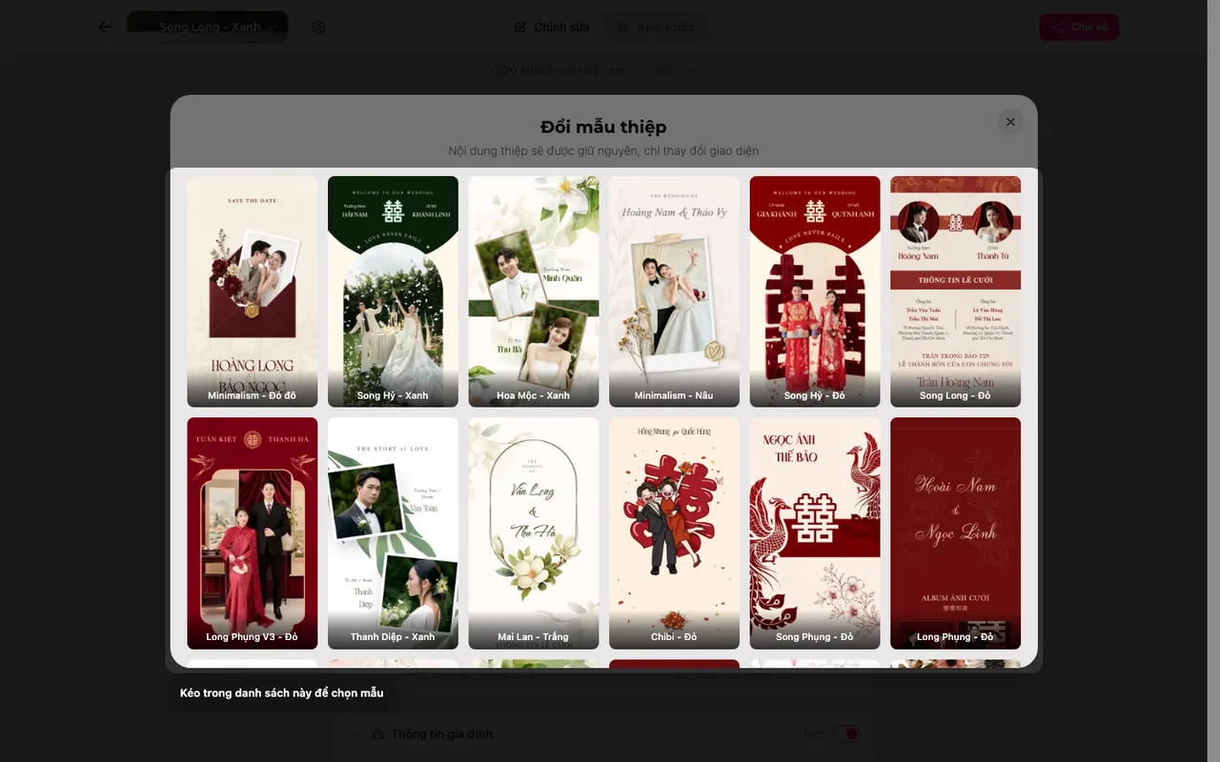Choose the Long Phụng - Đỏ template
This screenshot has height=762, width=1220.
point(956,533)
